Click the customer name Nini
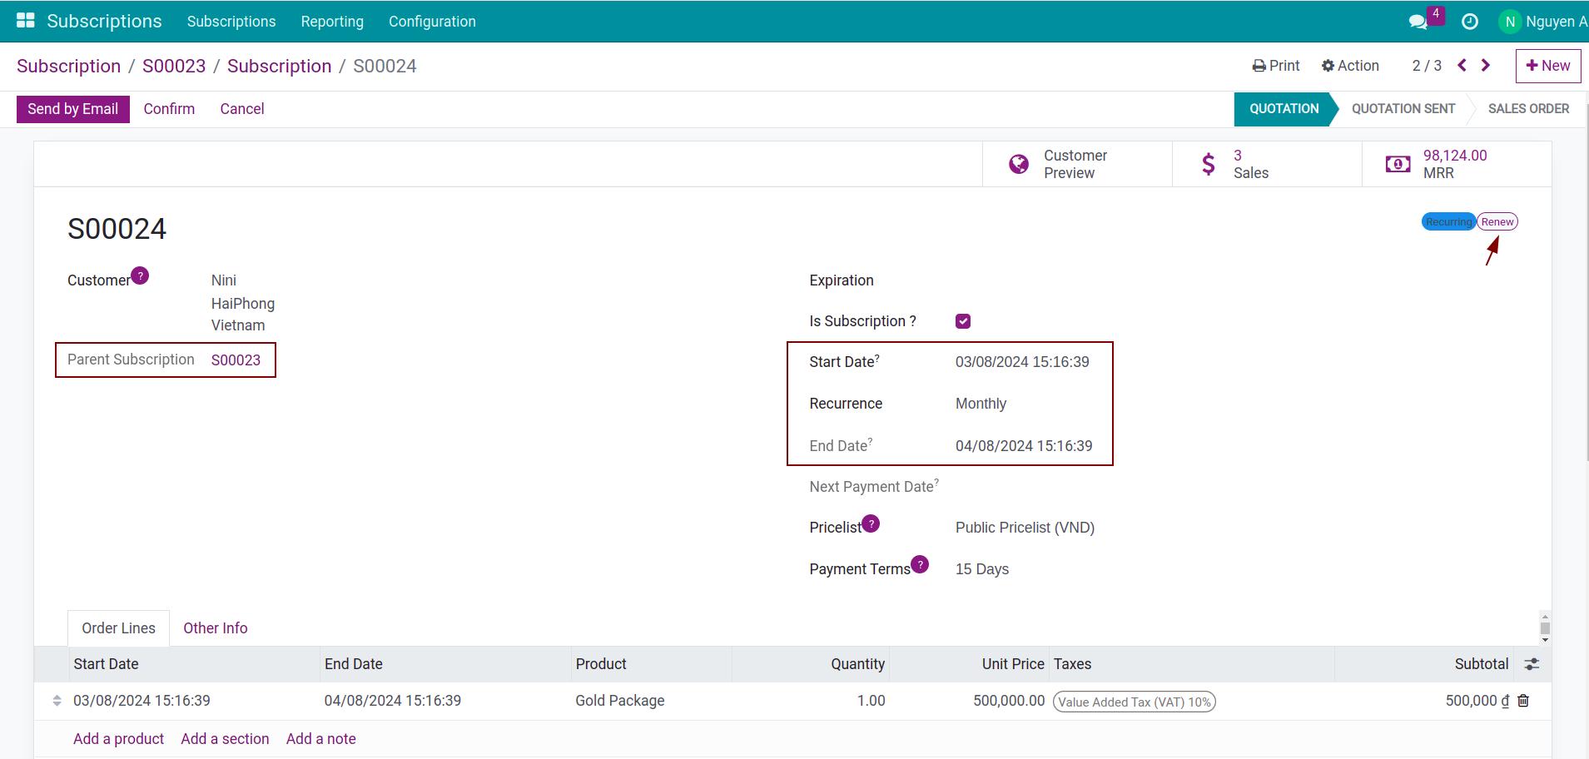This screenshot has height=759, width=1589. point(224,280)
